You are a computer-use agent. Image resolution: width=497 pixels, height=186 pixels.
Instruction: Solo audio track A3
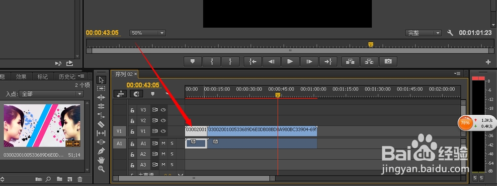(x=172, y=165)
